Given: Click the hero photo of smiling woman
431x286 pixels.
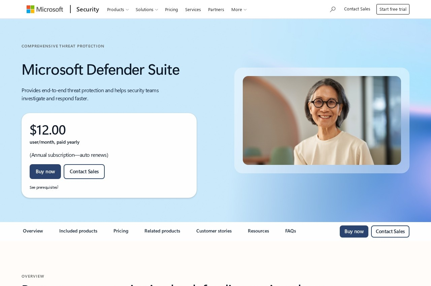Looking at the screenshot, I should 322,120.
